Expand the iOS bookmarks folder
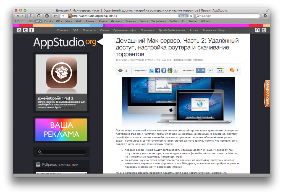Image resolution: width=283 pixels, height=195 pixels. tap(59, 21)
